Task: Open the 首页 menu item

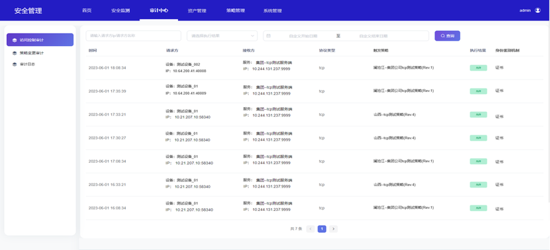Action: (x=87, y=10)
